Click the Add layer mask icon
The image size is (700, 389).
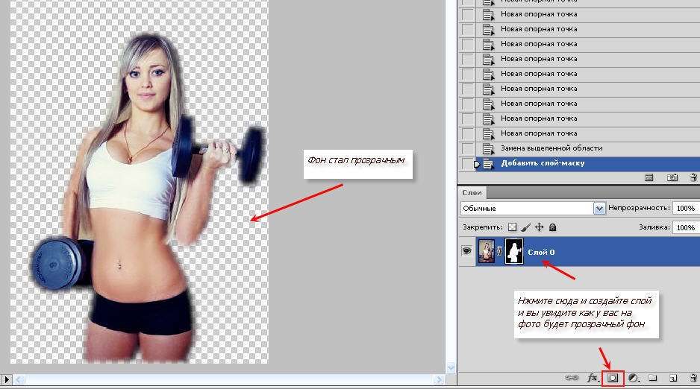click(613, 378)
